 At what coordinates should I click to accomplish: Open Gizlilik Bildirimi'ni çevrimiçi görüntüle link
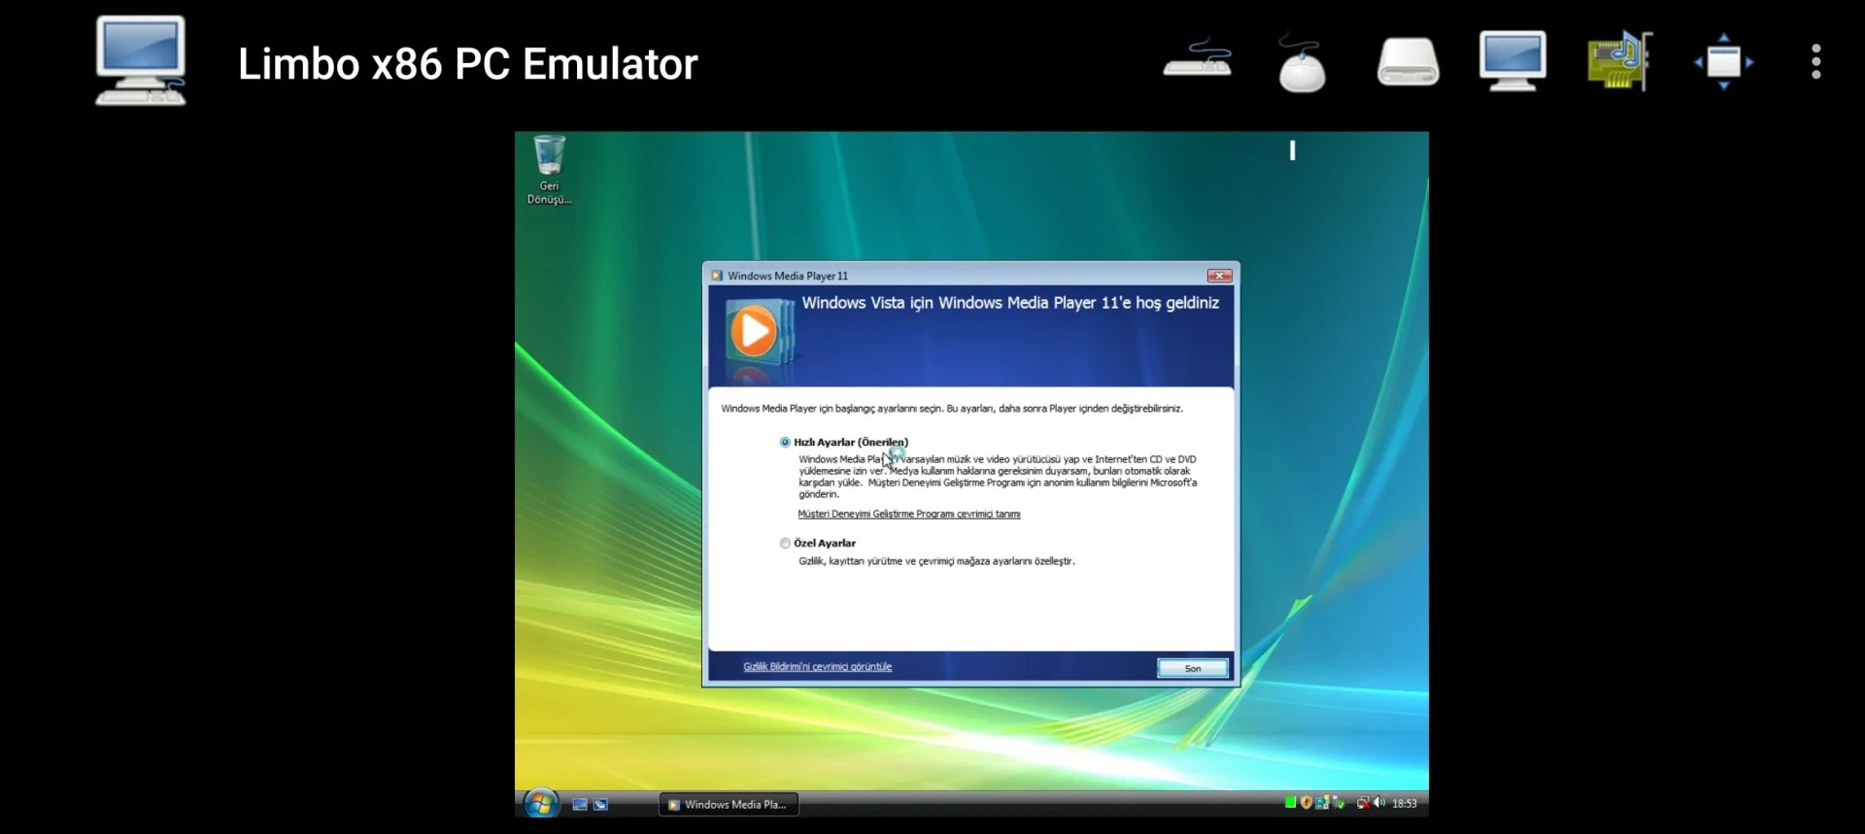pyautogui.click(x=817, y=666)
